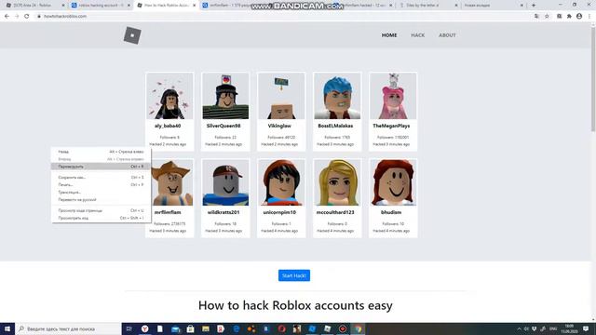Open the Edge browser taskbar icon
This screenshot has height=335, width=596.
(236, 328)
